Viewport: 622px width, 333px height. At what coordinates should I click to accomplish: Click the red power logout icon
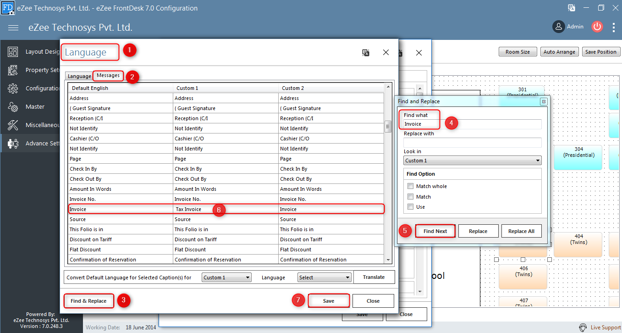click(x=597, y=27)
